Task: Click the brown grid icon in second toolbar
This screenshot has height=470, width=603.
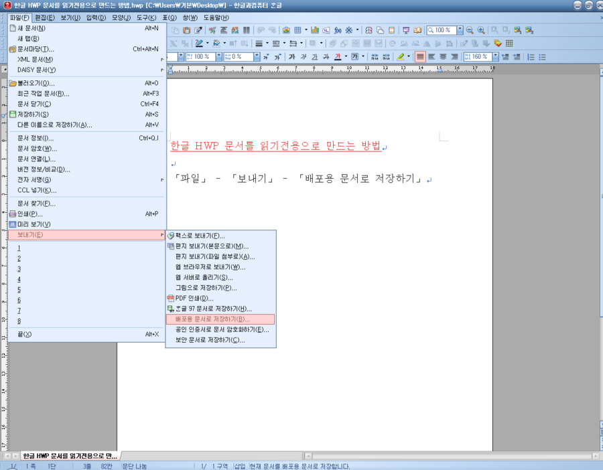Action: coord(509,44)
